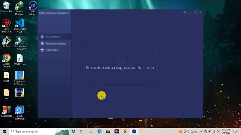This screenshot has width=241, height=135.
Task: Maximize the IObit Software Updater window
Action: coord(195,12)
